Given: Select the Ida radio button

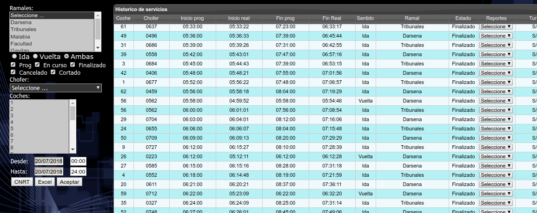Looking at the screenshot, I should point(14,57).
